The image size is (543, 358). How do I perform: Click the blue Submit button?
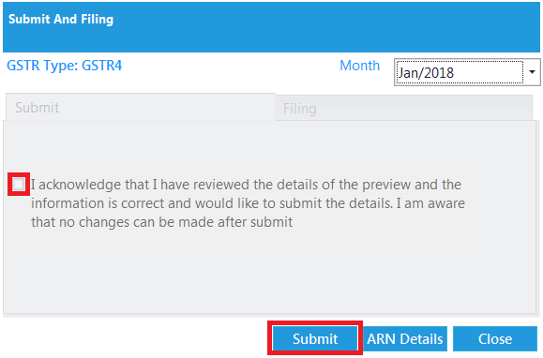(315, 338)
